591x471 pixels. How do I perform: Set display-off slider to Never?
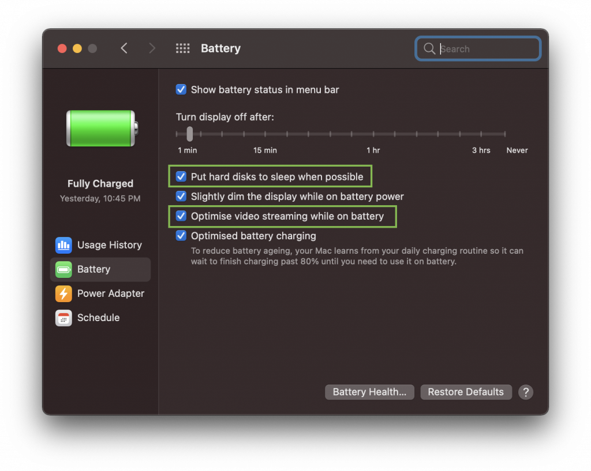pyautogui.click(x=504, y=134)
